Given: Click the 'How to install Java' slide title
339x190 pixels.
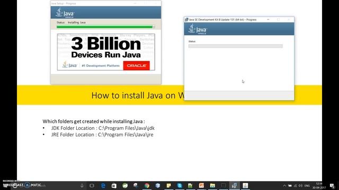Looking at the screenshot, I should (138, 96).
